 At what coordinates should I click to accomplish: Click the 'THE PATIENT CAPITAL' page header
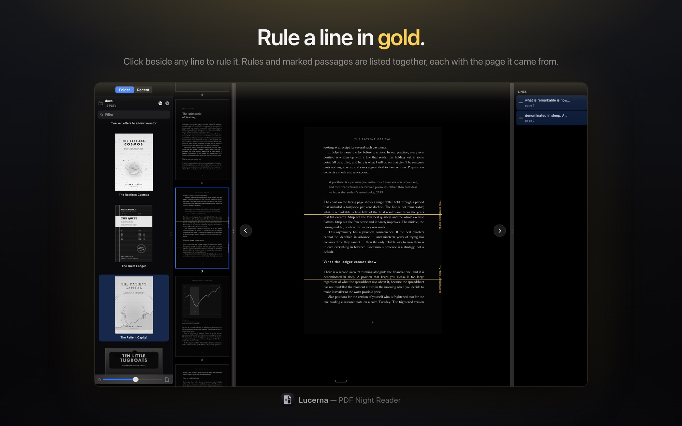pos(373,139)
